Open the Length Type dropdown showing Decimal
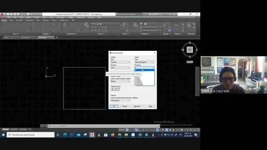This screenshot has height=150, width=267. pyautogui.click(x=121, y=62)
